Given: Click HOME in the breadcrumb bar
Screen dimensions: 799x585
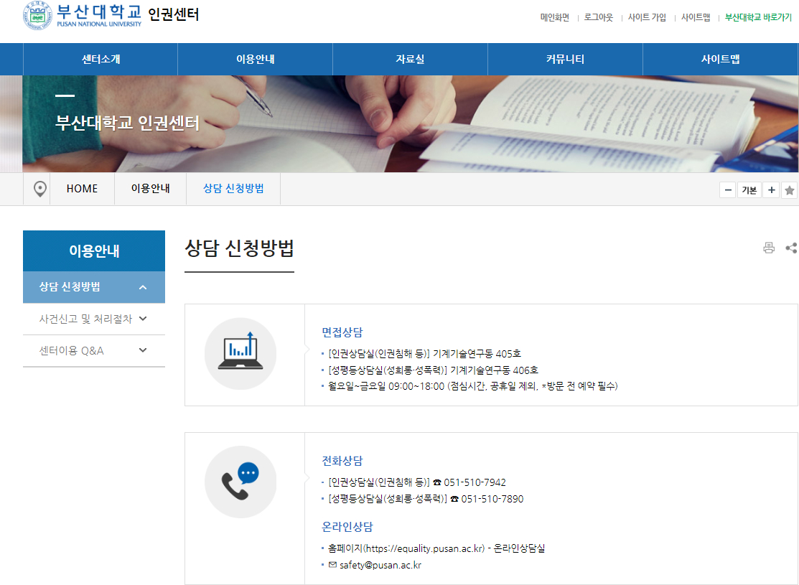Looking at the screenshot, I should click(x=82, y=189).
